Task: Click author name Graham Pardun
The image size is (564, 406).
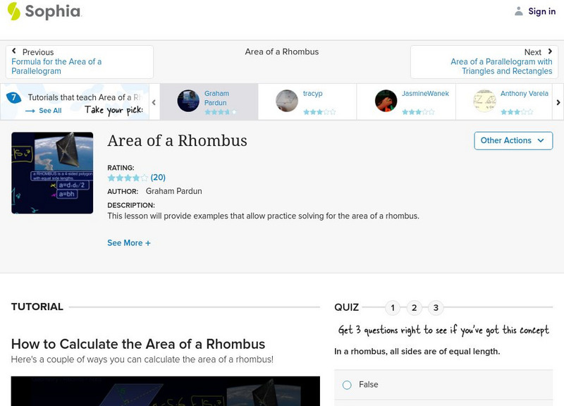Action: pos(173,191)
